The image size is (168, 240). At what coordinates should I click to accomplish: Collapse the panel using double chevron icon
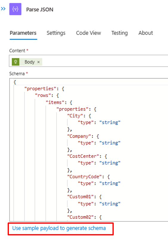[x=3, y=9]
